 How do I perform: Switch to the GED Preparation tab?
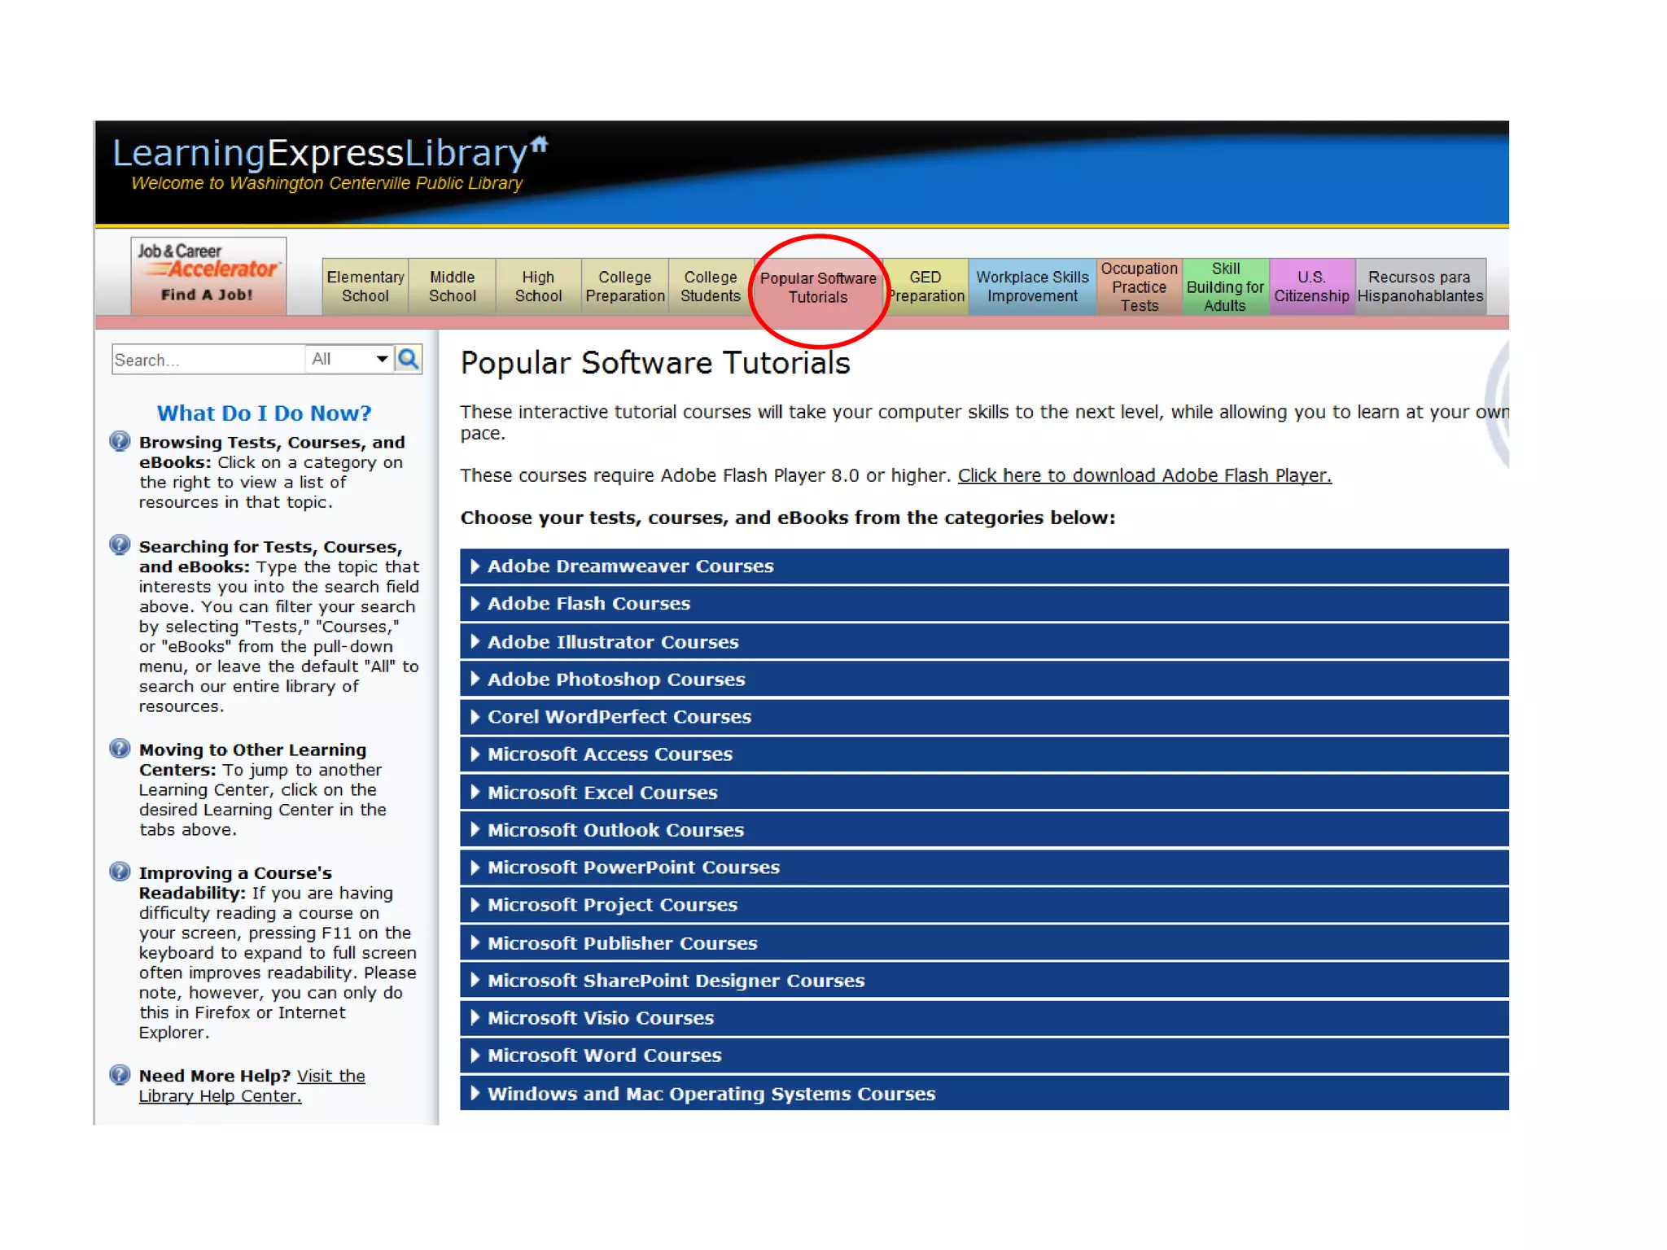point(926,286)
